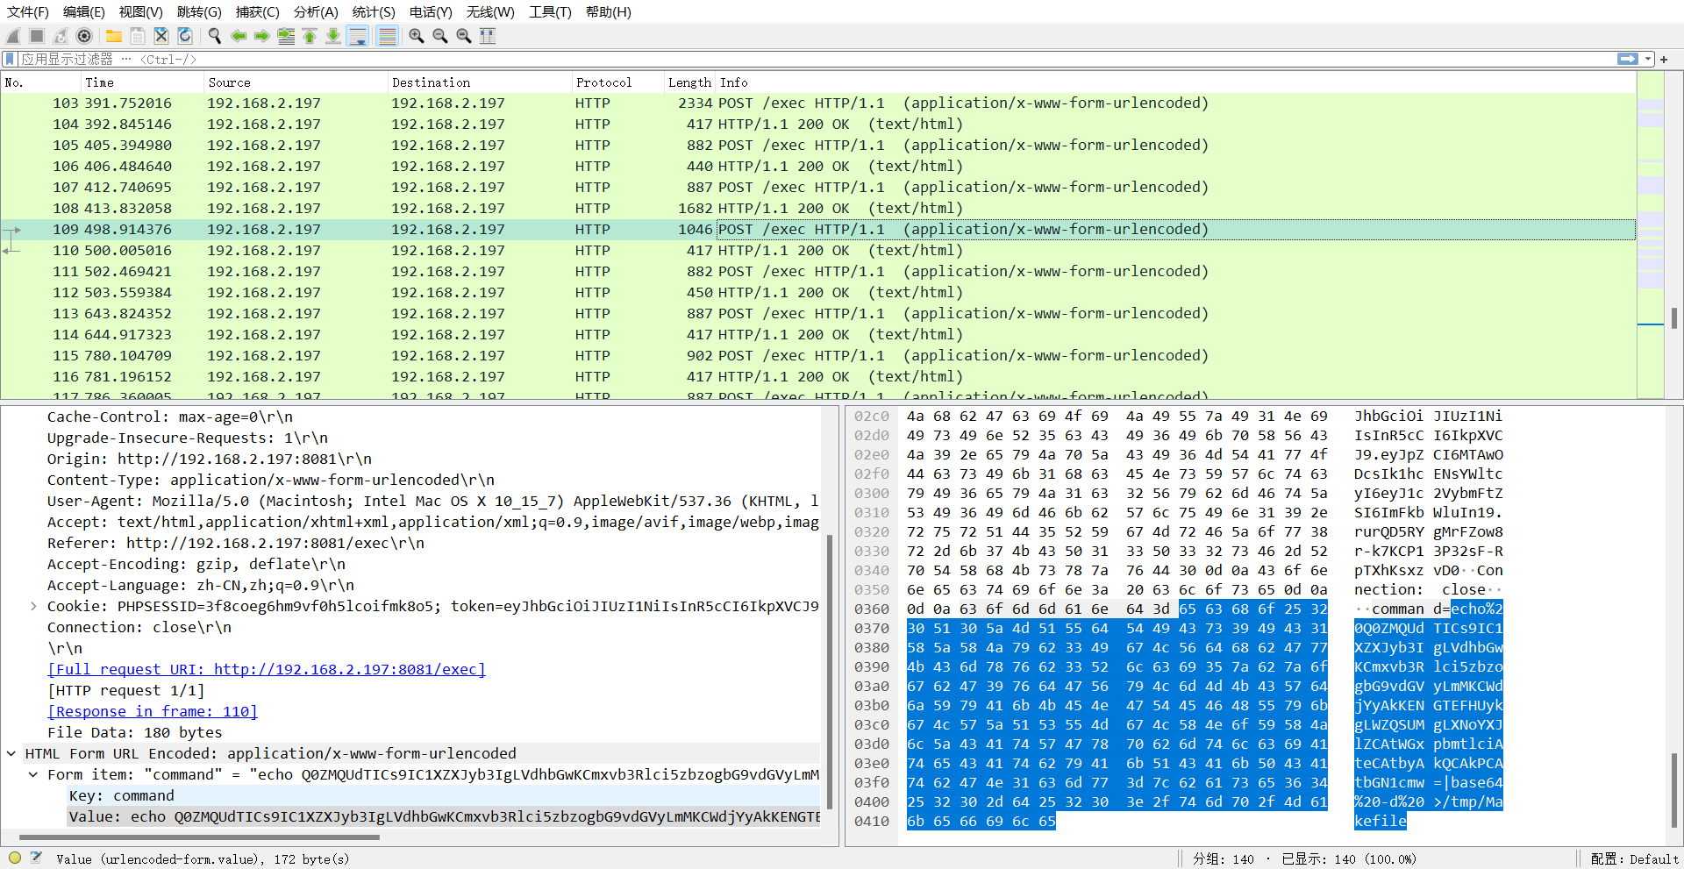This screenshot has width=1684, height=869.
Task: Click the 配置: Default profile status entry
Action: click(x=1634, y=858)
